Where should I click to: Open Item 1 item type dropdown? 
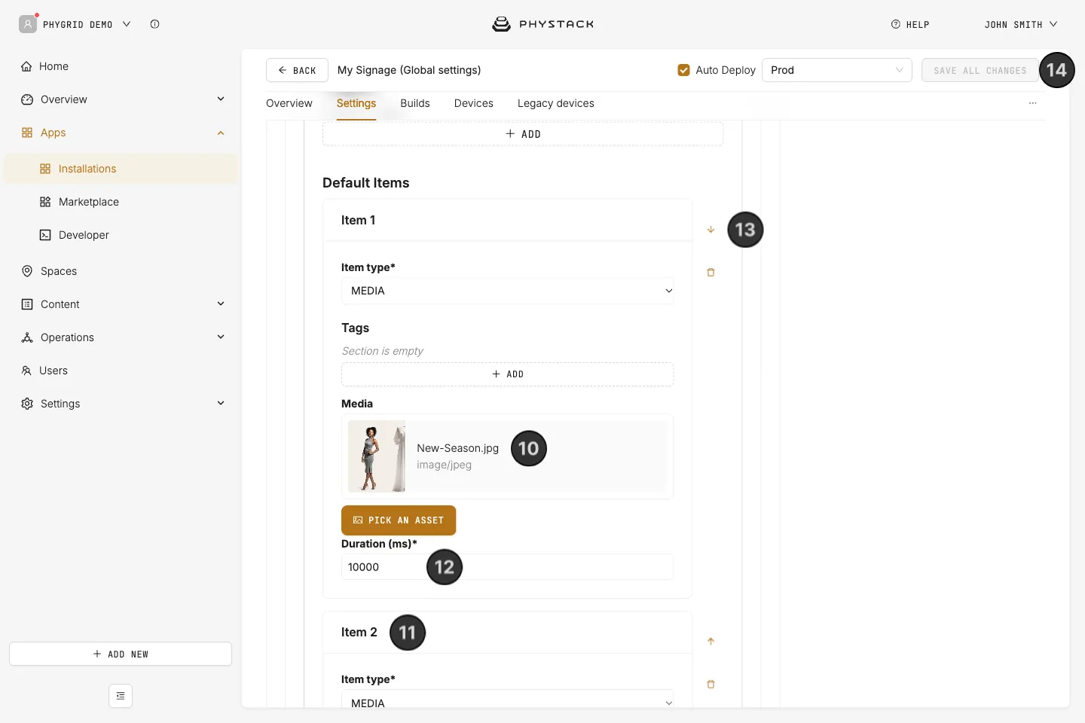tap(508, 291)
